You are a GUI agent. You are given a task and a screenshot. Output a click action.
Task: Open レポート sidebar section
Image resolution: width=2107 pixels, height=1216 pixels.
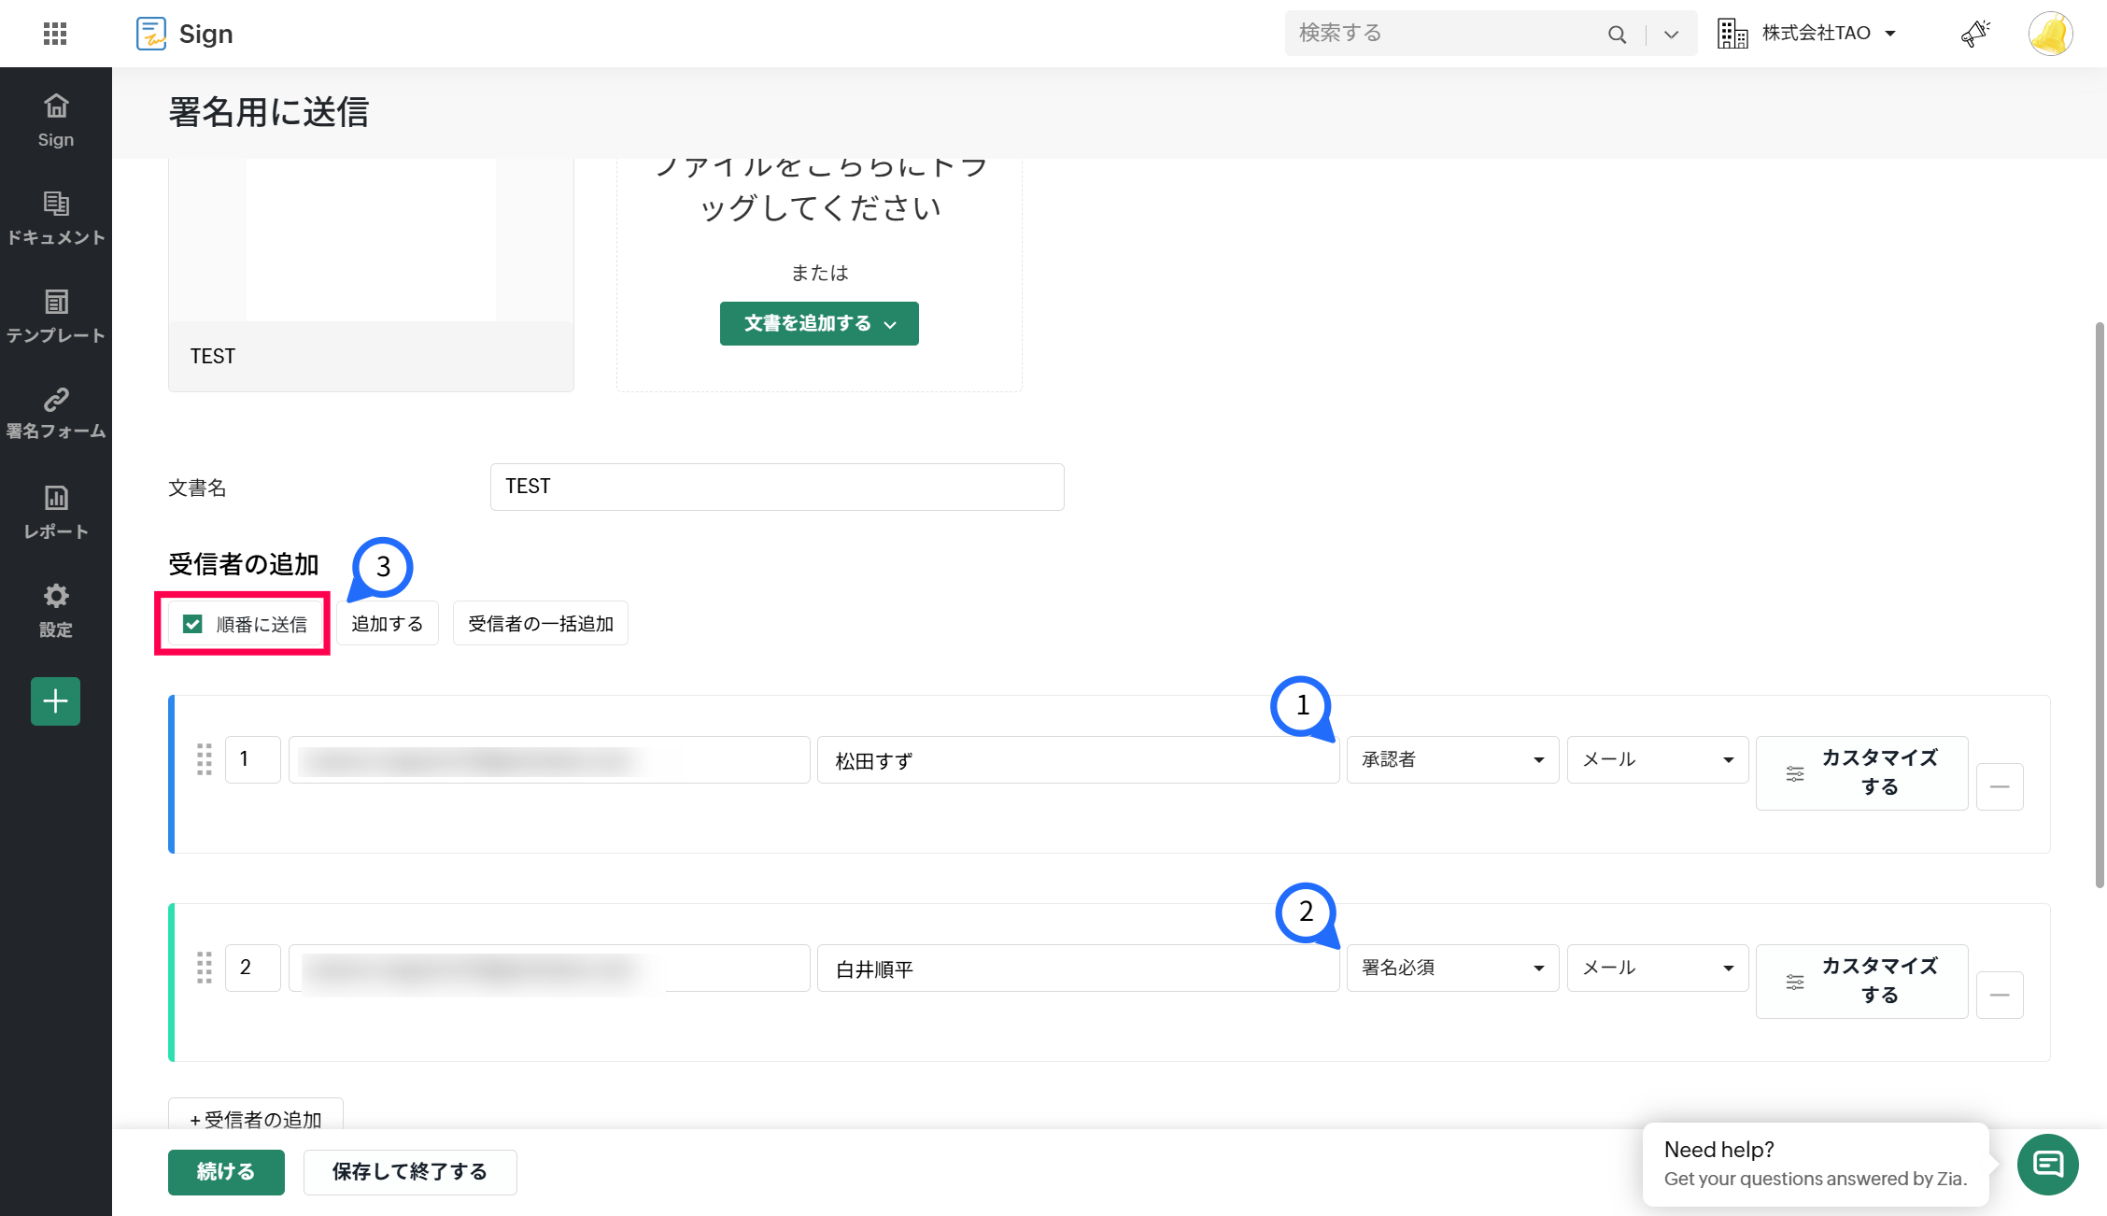(x=55, y=512)
